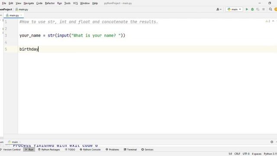Change the 4 spaces indent setting
The image size is (277, 156).
pos(257,154)
